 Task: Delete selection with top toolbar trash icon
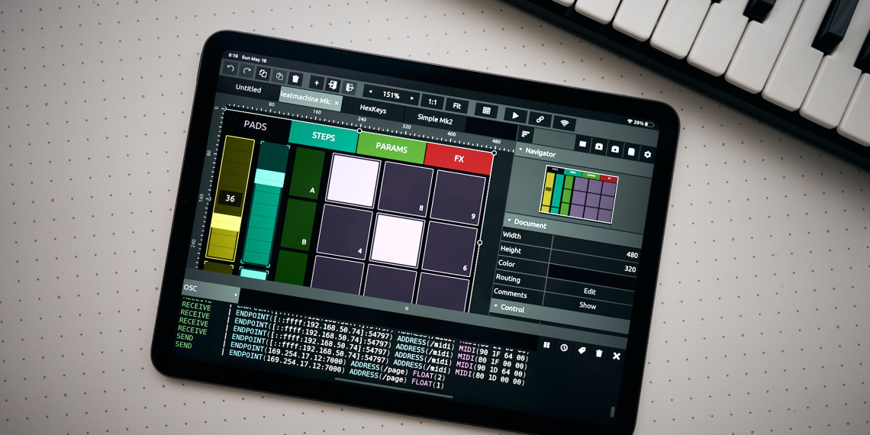click(x=296, y=79)
